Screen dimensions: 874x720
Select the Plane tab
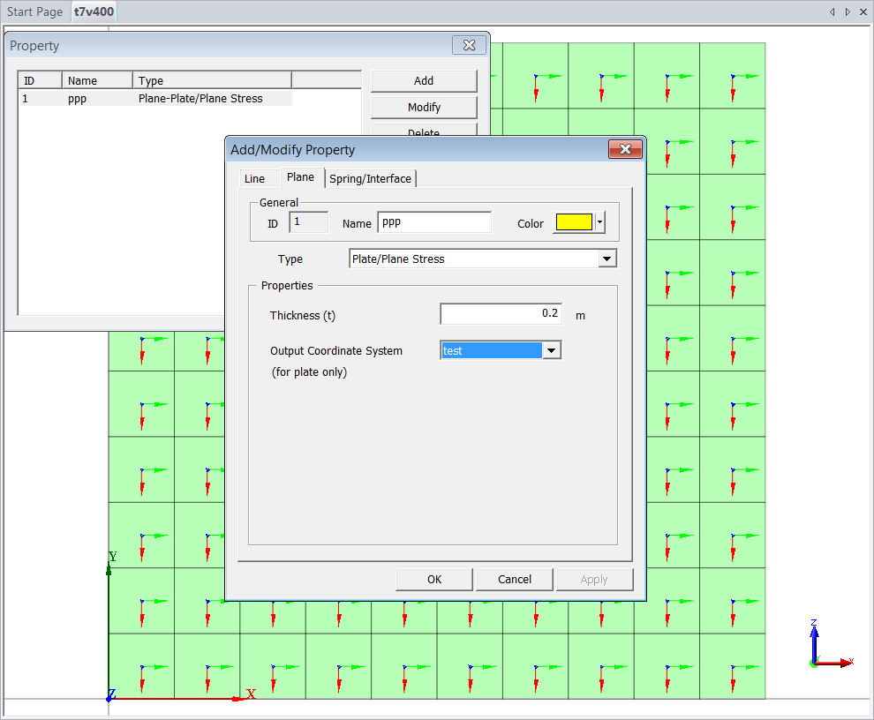point(300,177)
